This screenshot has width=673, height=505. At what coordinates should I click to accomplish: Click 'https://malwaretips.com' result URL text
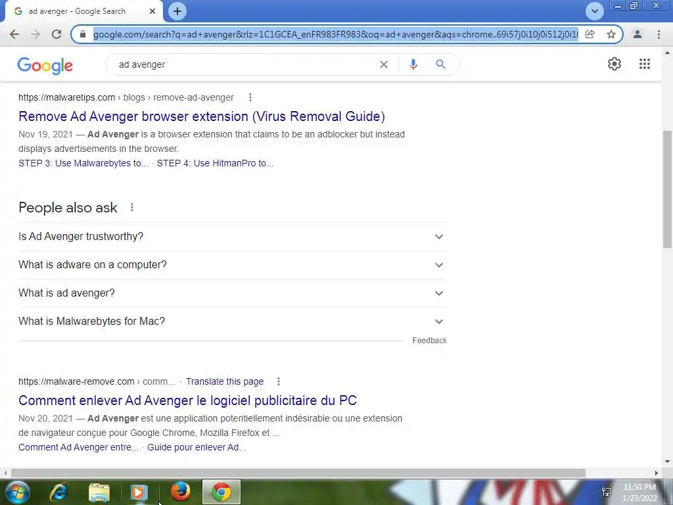[66, 97]
